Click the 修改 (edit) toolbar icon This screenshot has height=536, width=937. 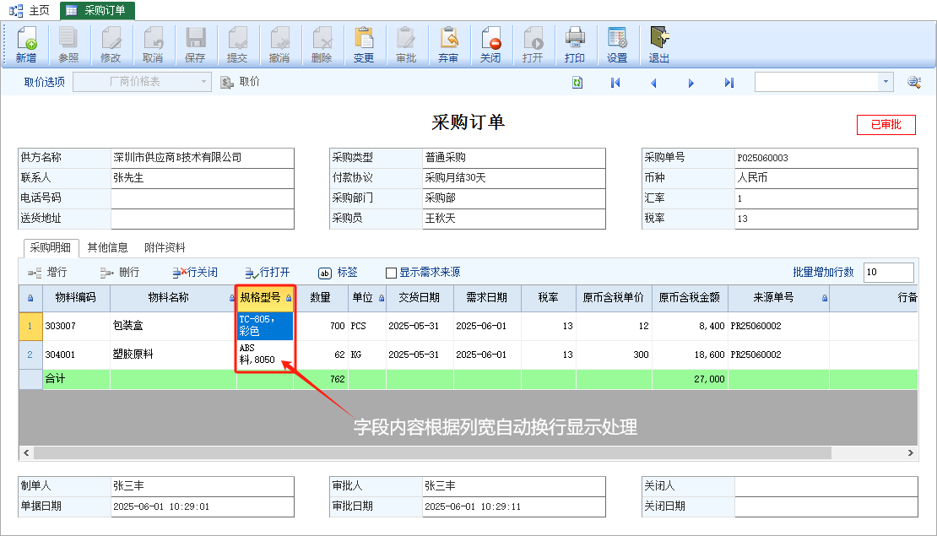(x=111, y=45)
